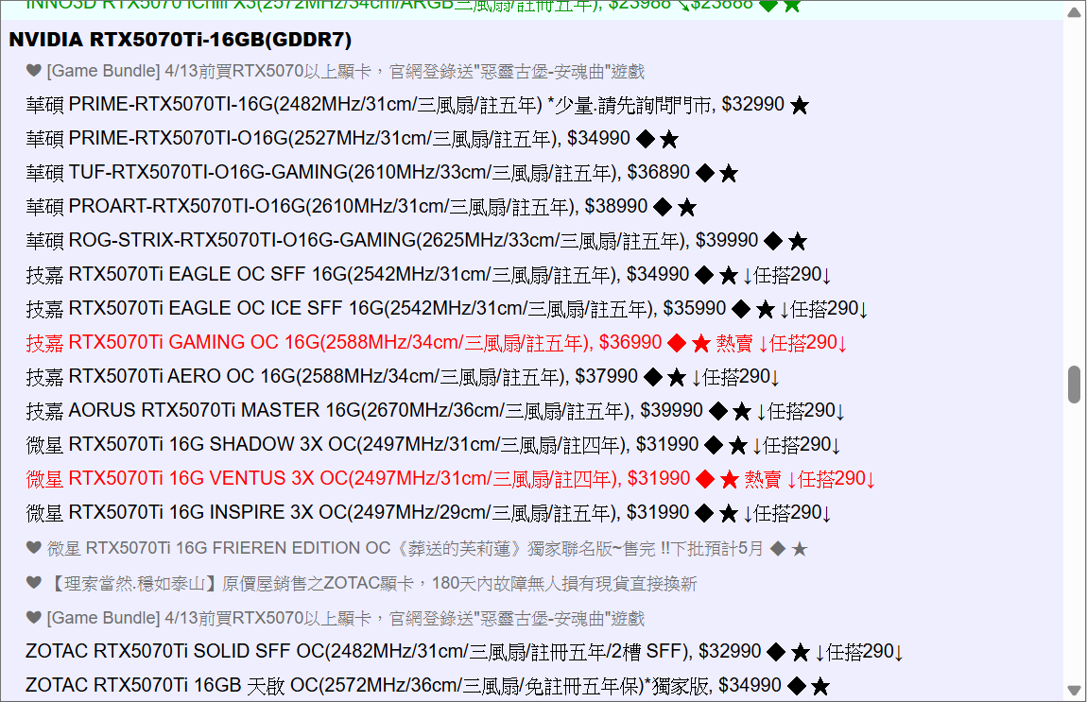The height and width of the screenshot is (702, 1087).
Task: Select the 華碩 PRIME-RTX5070TI-16G $32990 item
Action: tap(418, 105)
